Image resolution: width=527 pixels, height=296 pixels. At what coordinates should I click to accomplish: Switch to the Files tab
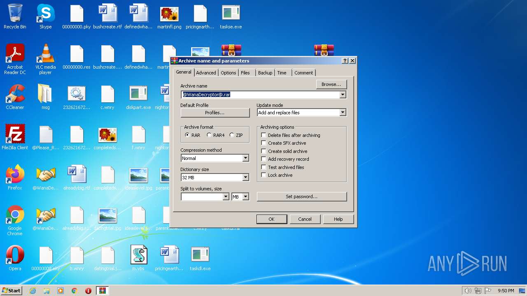tap(245, 73)
